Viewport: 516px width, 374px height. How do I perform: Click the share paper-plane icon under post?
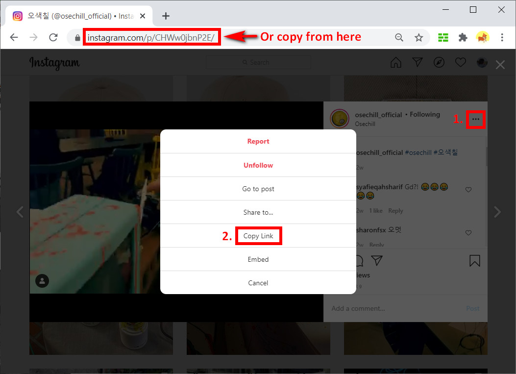click(x=377, y=260)
